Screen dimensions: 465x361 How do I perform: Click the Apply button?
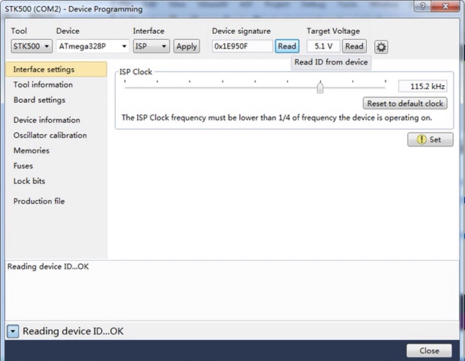pos(186,46)
